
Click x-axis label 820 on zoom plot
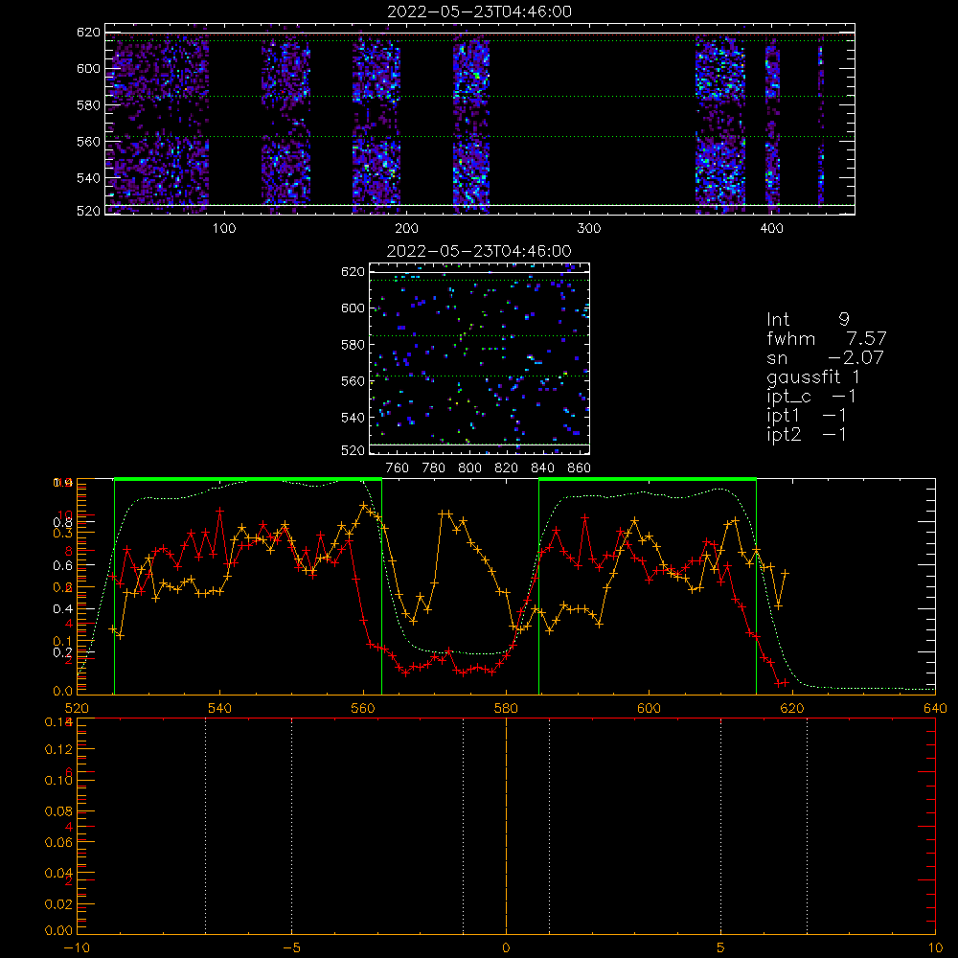click(x=507, y=468)
